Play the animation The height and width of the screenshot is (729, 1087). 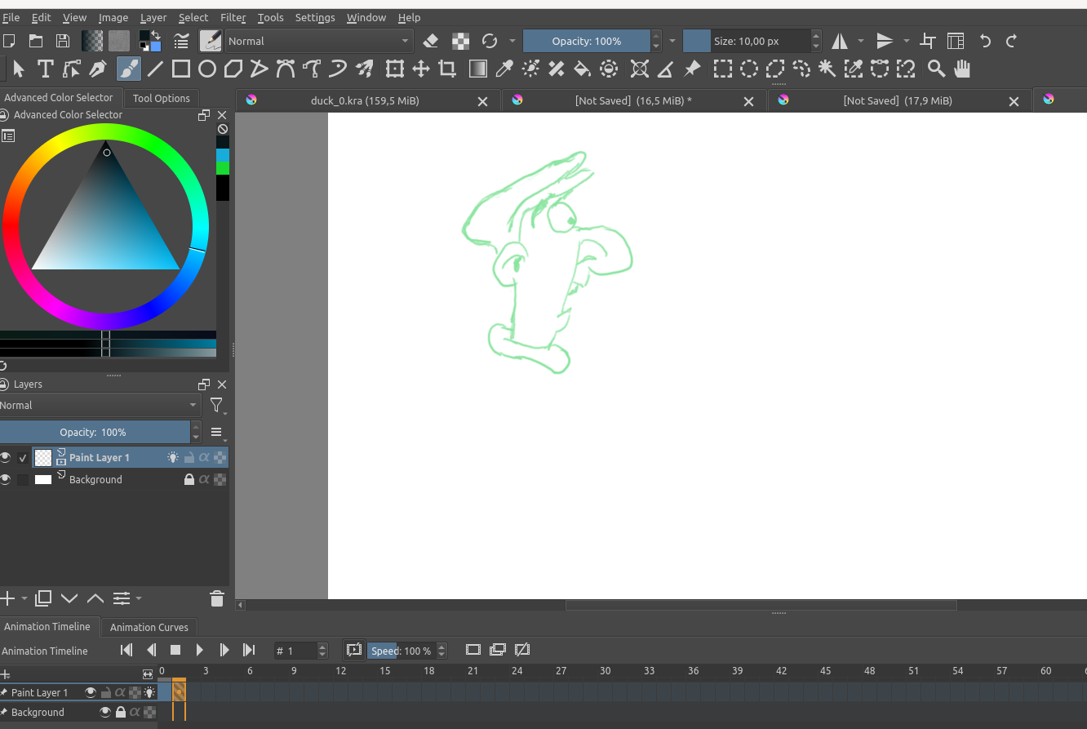200,651
